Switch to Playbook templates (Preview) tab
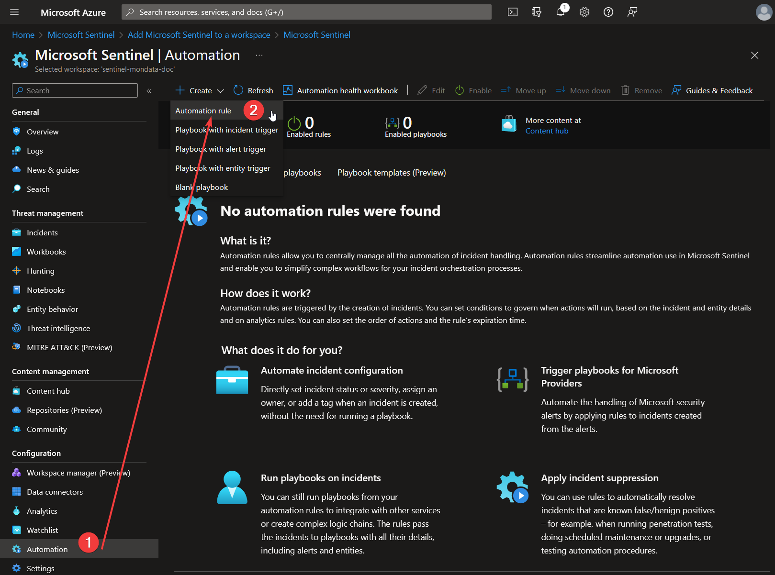 point(392,173)
